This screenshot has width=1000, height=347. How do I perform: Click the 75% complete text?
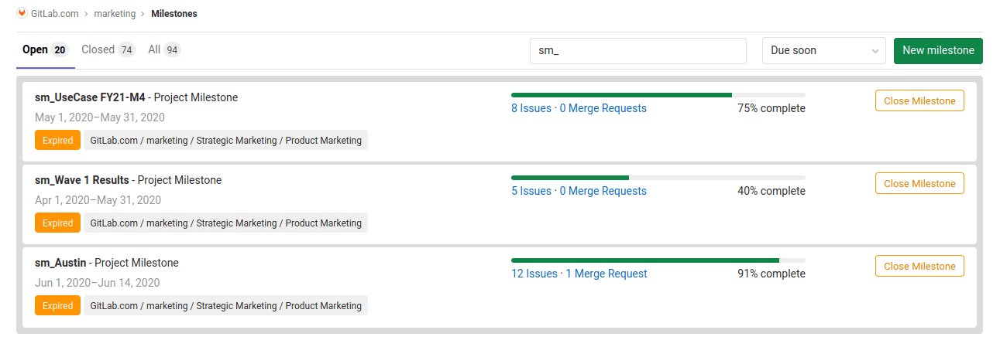771,108
